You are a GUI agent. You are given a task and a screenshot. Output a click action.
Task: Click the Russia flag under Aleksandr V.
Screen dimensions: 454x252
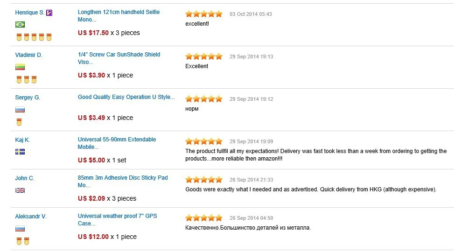(x=20, y=229)
